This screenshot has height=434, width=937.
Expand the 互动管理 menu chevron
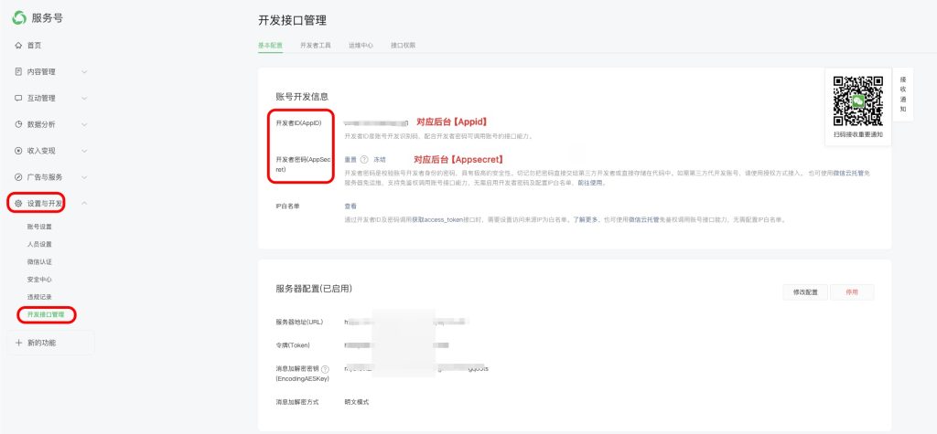[x=84, y=98]
